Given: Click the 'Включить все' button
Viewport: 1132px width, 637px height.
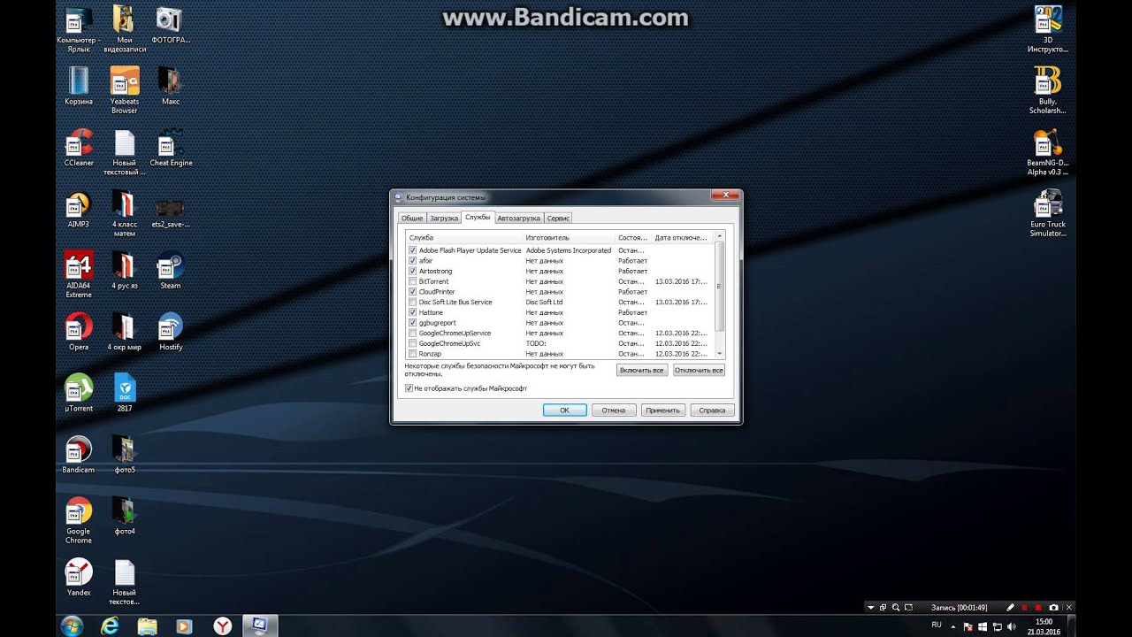Looking at the screenshot, I should pyautogui.click(x=642, y=370).
